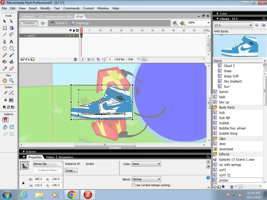The image size is (267, 200).
Task: Click the stroke color swatch
Action: click(x=11, y=93)
